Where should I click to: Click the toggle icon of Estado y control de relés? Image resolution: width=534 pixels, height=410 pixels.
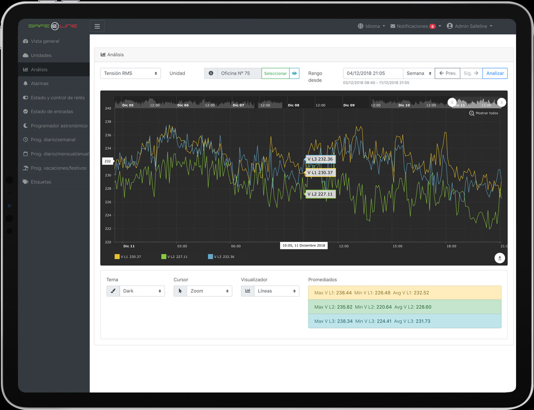point(25,98)
